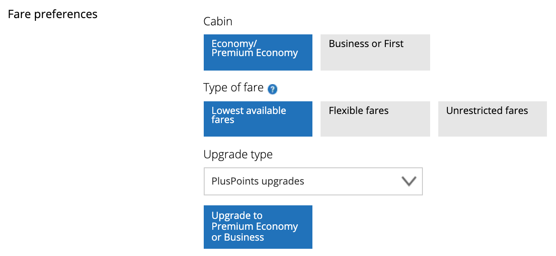Image resolution: width=556 pixels, height=256 pixels.
Task: Click the PlusPoints upgrades selected value
Action: point(258,181)
